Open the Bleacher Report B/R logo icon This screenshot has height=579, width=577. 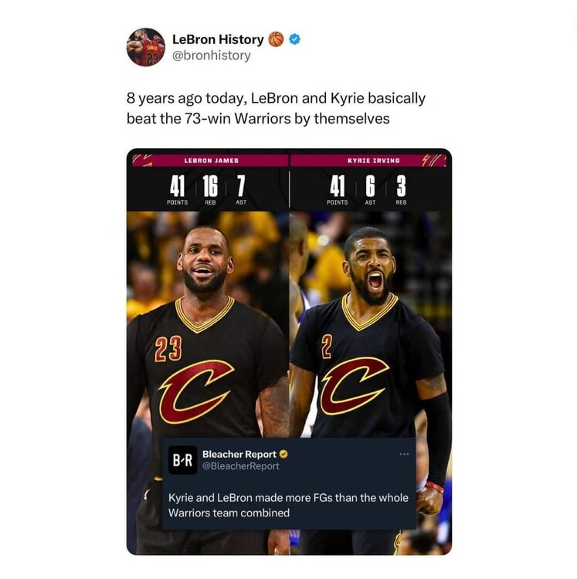182,460
